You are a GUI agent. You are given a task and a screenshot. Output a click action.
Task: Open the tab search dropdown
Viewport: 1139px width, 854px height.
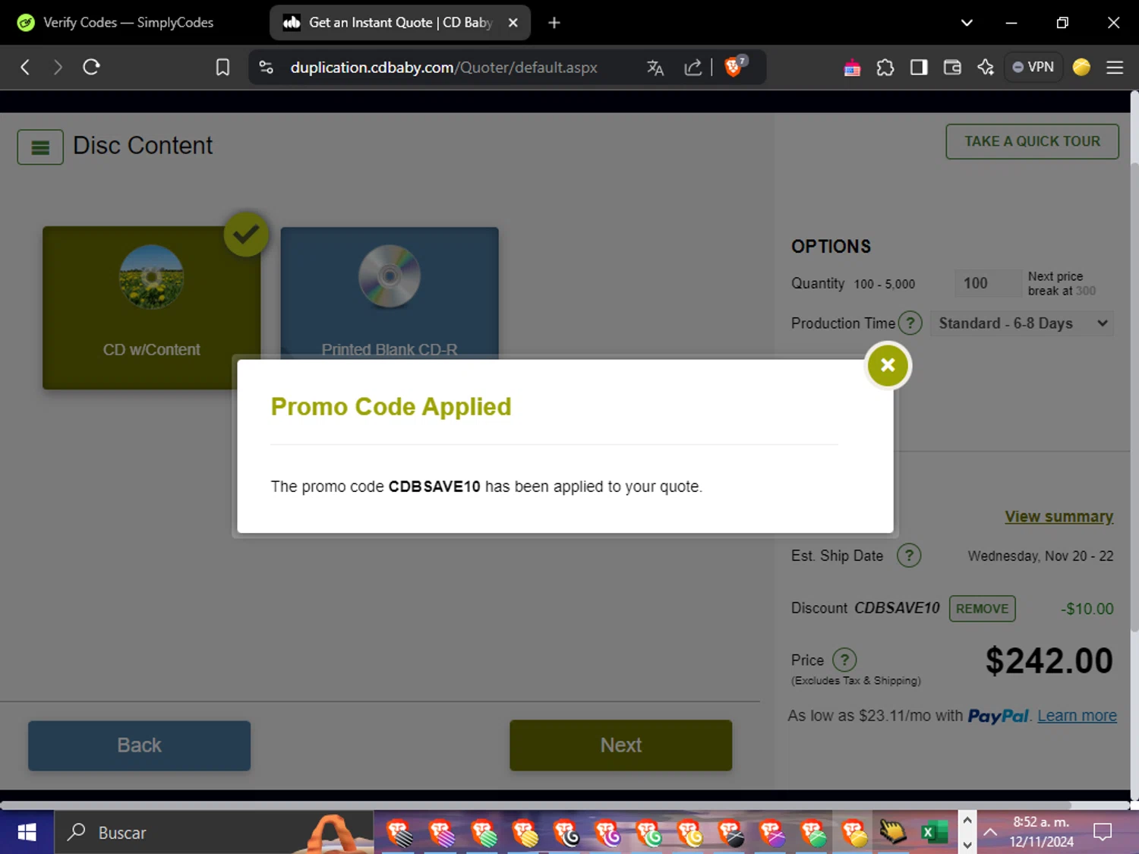click(967, 23)
